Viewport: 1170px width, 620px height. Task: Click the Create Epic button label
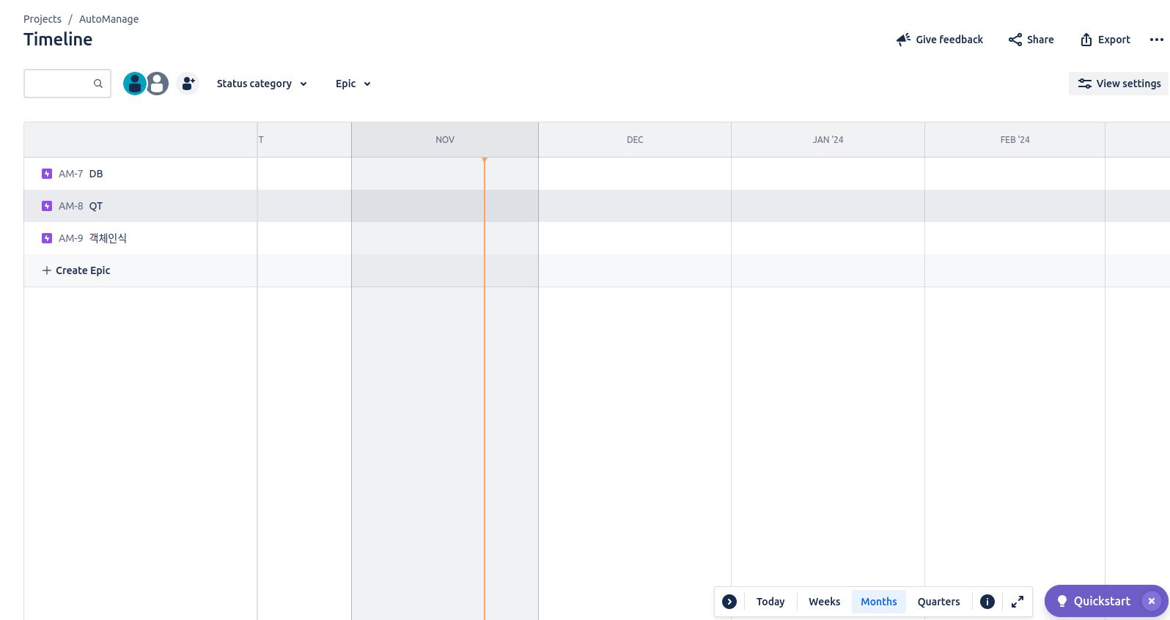pos(83,270)
